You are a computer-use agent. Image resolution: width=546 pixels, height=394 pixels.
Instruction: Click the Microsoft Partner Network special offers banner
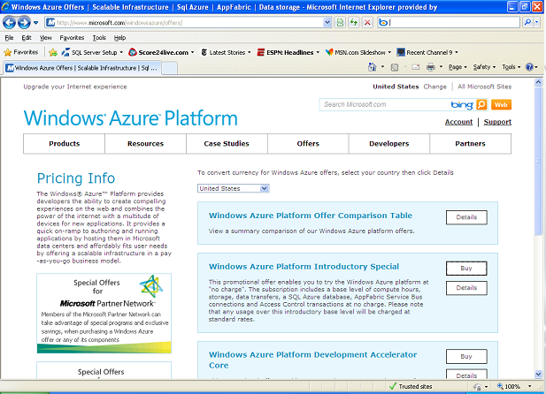[x=104, y=314]
